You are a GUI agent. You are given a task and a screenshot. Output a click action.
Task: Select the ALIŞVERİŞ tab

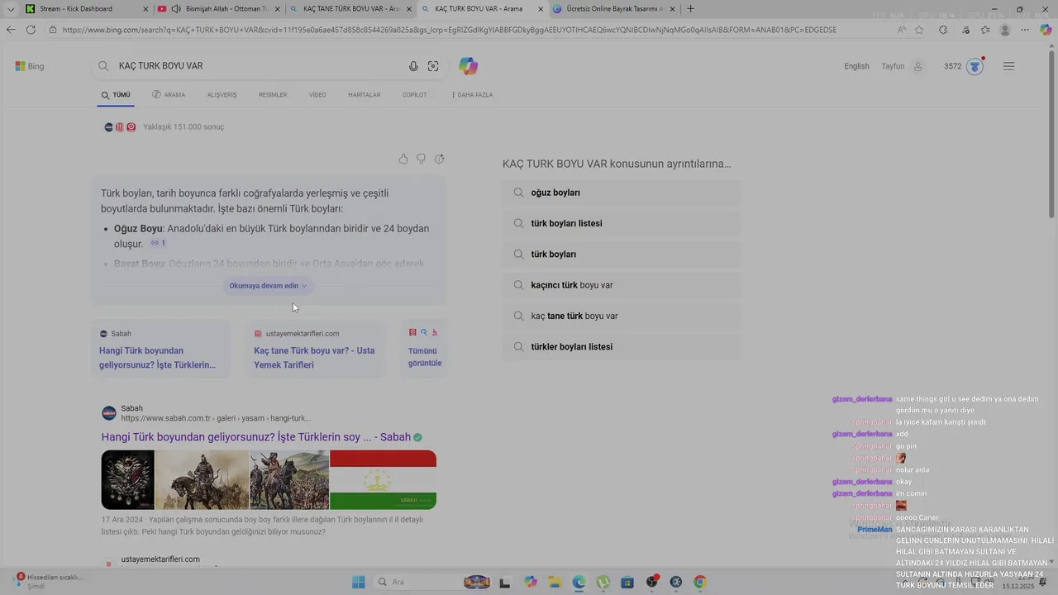pyautogui.click(x=222, y=95)
